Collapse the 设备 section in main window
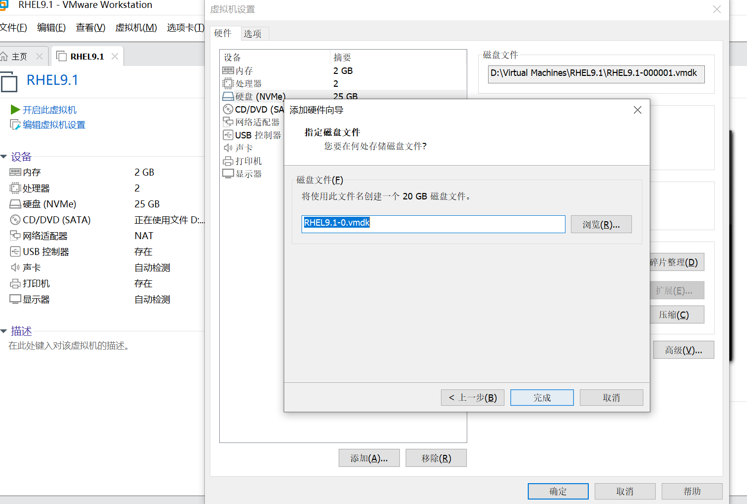The image size is (747, 504). (x=3, y=157)
